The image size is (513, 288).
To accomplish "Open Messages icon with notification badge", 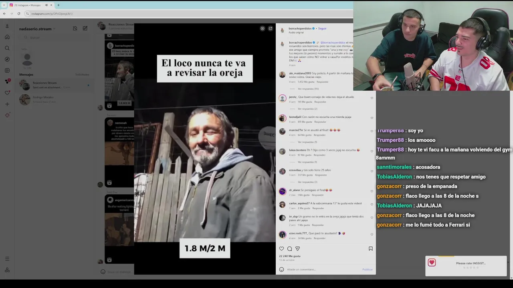I will pos(7,81).
